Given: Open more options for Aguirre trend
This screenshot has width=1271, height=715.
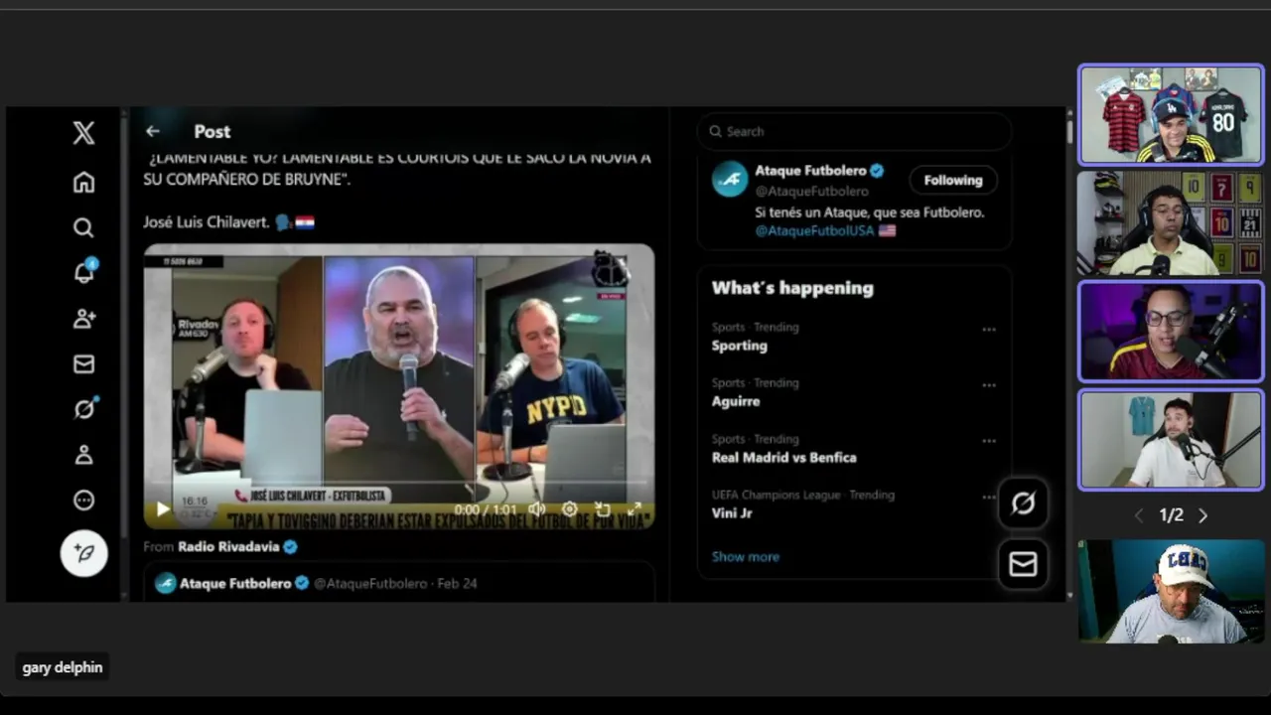Looking at the screenshot, I should pyautogui.click(x=989, y=385).
